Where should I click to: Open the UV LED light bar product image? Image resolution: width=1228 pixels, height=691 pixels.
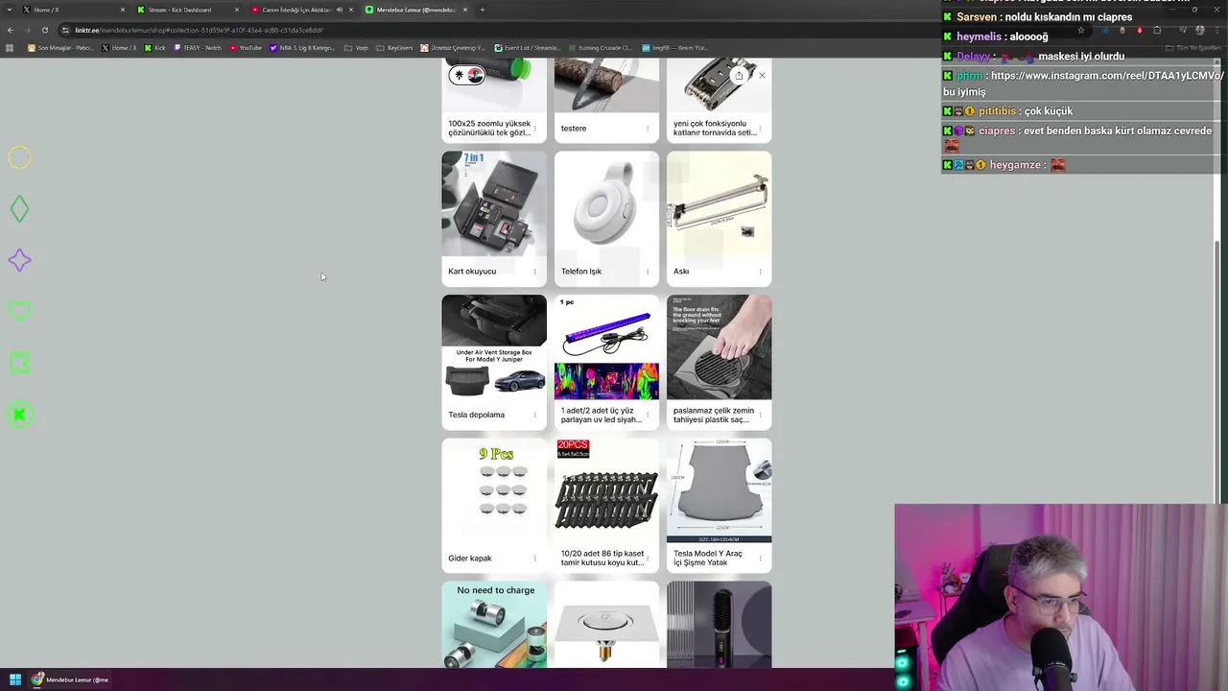click(606, 347)
